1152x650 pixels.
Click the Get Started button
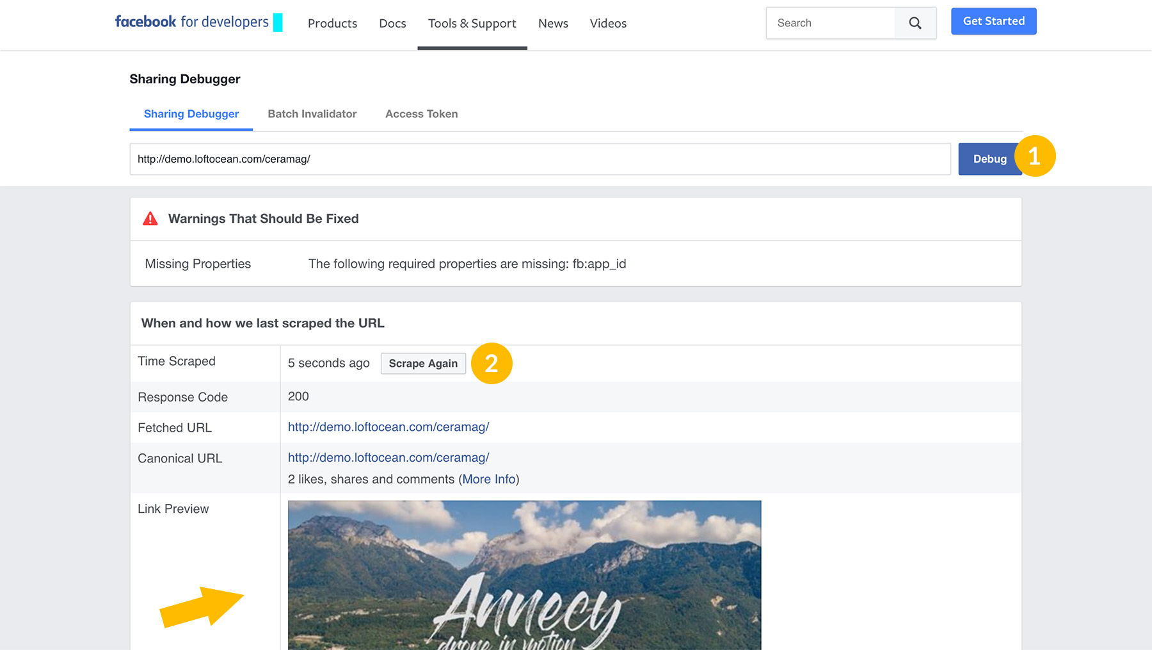993,21
